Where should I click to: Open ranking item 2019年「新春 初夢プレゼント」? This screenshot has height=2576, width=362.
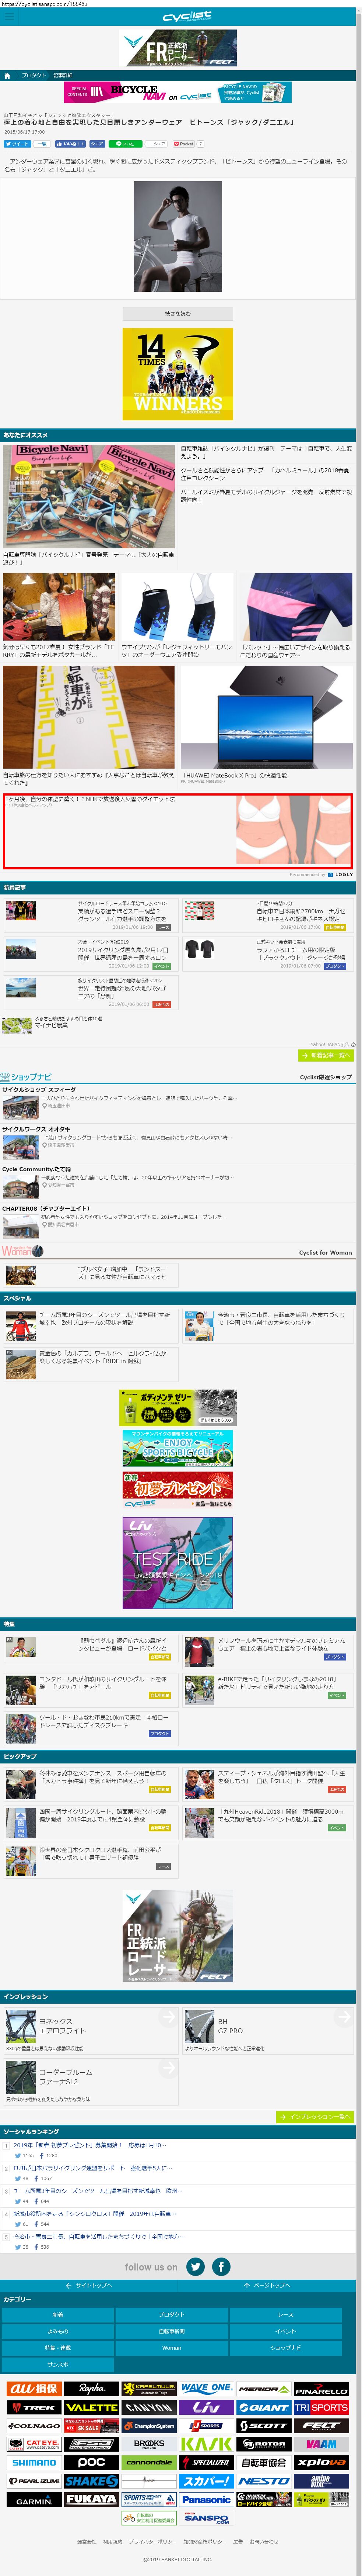click(90, 2145)
